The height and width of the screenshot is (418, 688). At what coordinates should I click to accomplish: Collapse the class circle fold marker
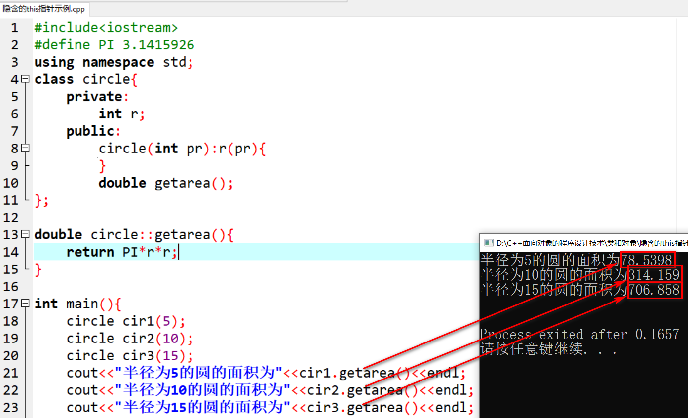point(25,79)
